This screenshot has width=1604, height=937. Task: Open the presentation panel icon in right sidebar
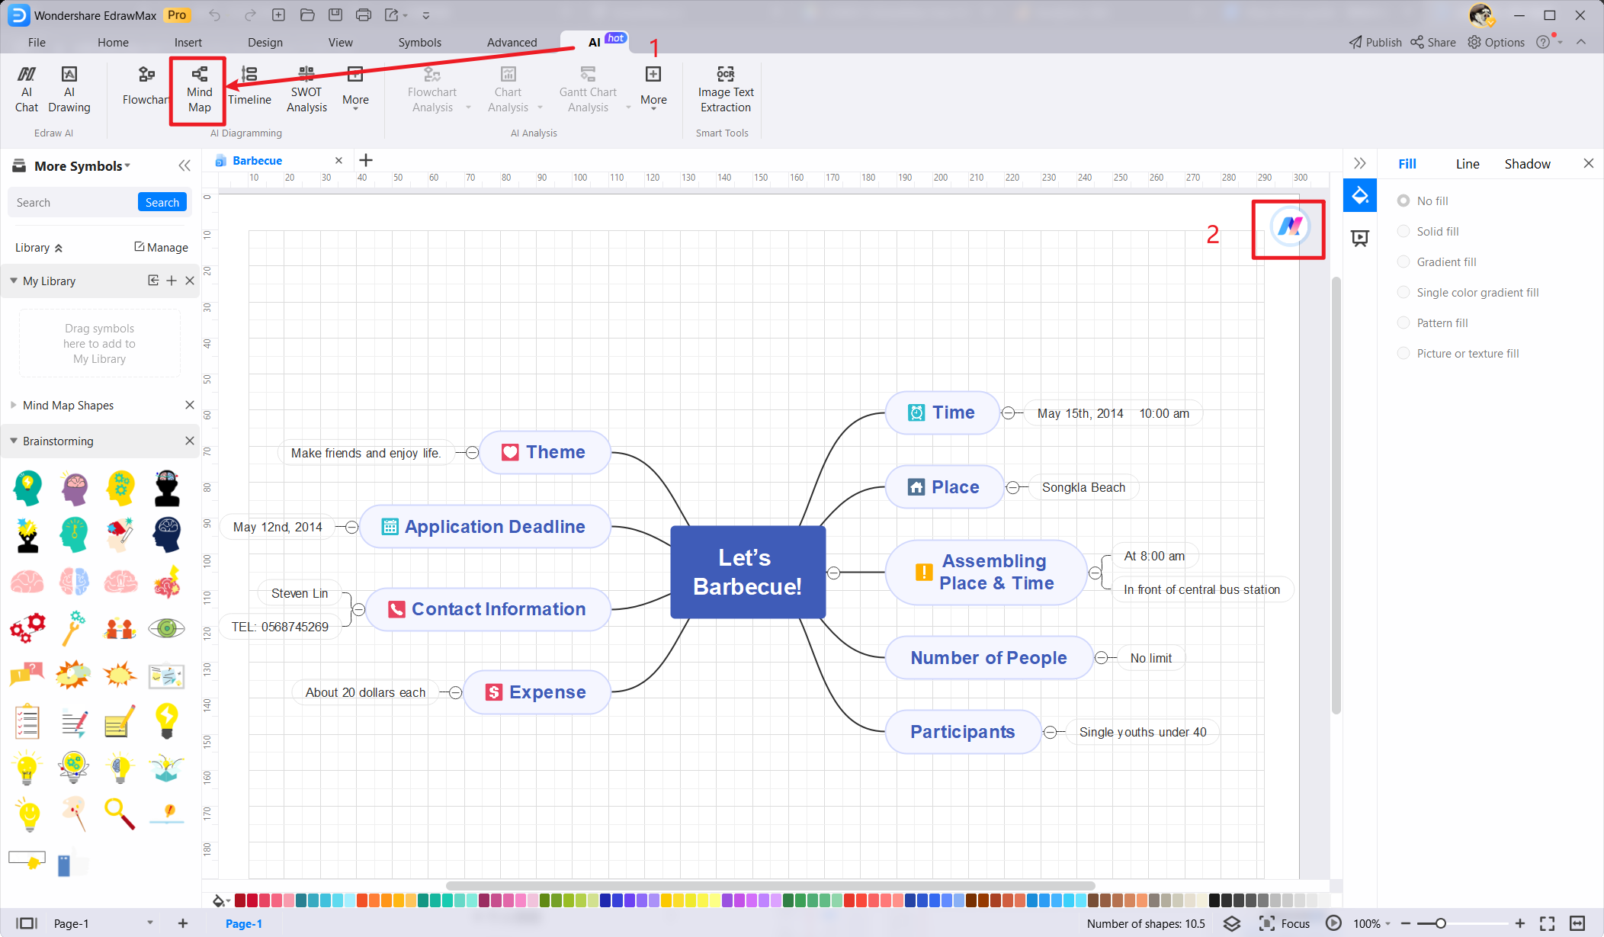coord(1360,238)
